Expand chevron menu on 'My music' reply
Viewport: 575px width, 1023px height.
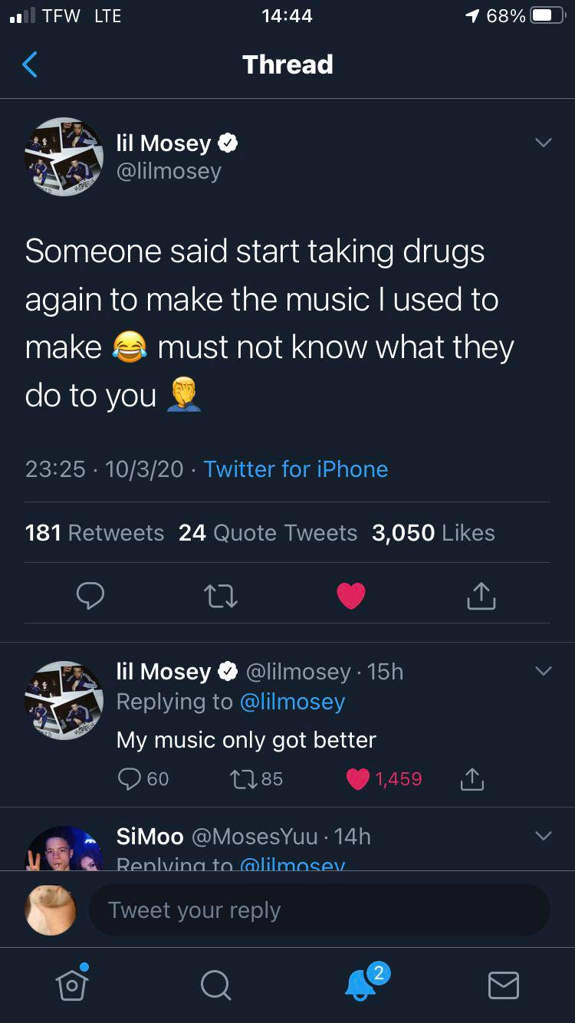point(543,671)
